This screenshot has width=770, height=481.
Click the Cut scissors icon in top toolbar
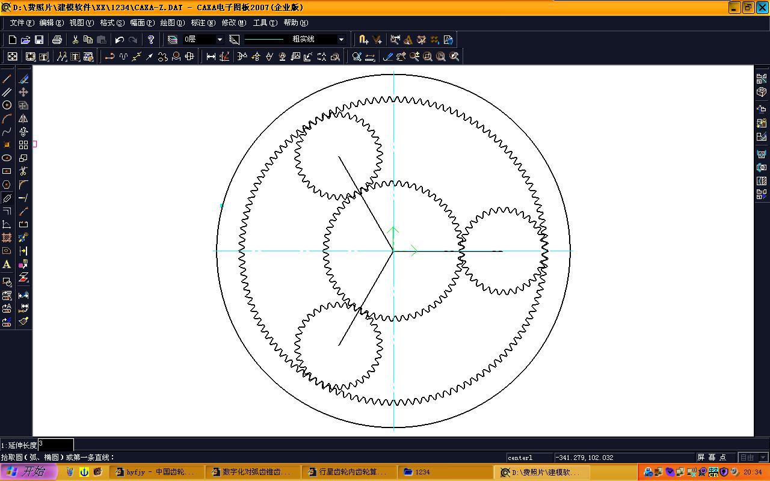tap(75, 40)
